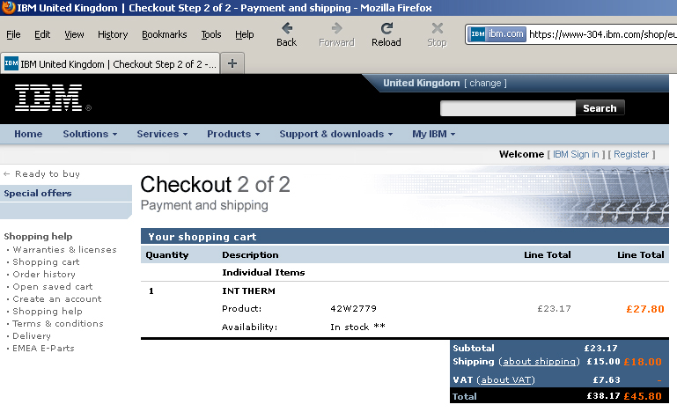
Task: Click the ibm.com site identity badge
Action: point(497,34)
